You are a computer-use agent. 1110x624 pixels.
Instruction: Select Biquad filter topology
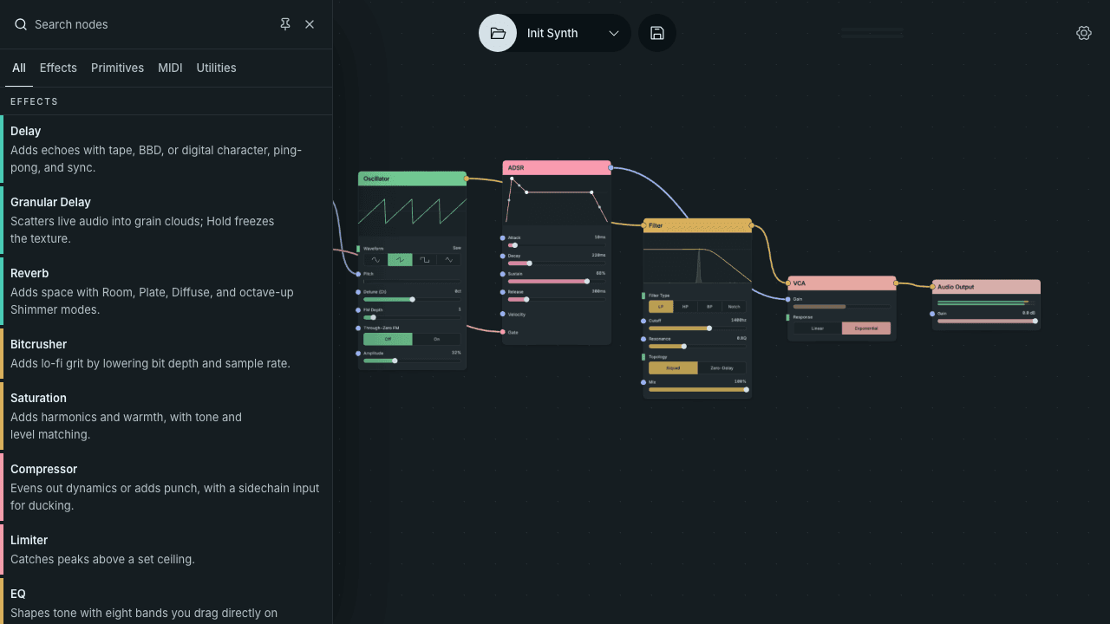point(673,367)
